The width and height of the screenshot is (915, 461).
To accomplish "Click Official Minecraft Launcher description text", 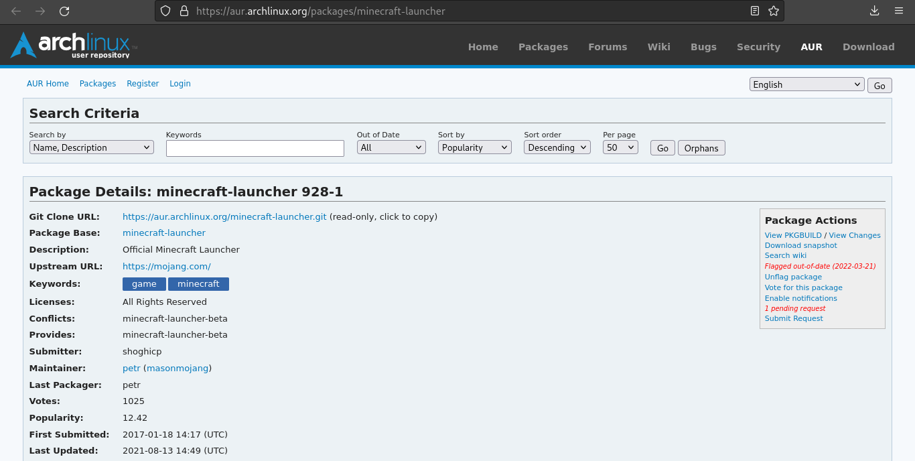I will pos(181,250).
